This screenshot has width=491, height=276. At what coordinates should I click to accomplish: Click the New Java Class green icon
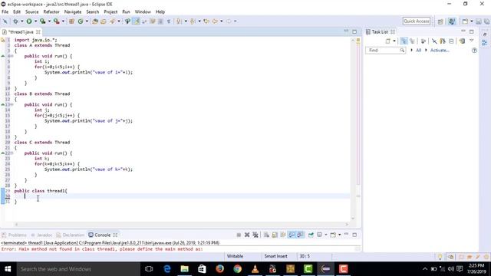tap(81, 21)
